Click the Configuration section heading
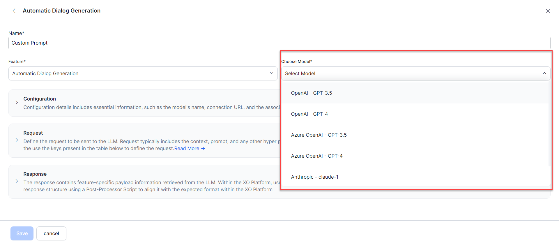559x241 pixels. pyautogui.click(x=40, y=99)
